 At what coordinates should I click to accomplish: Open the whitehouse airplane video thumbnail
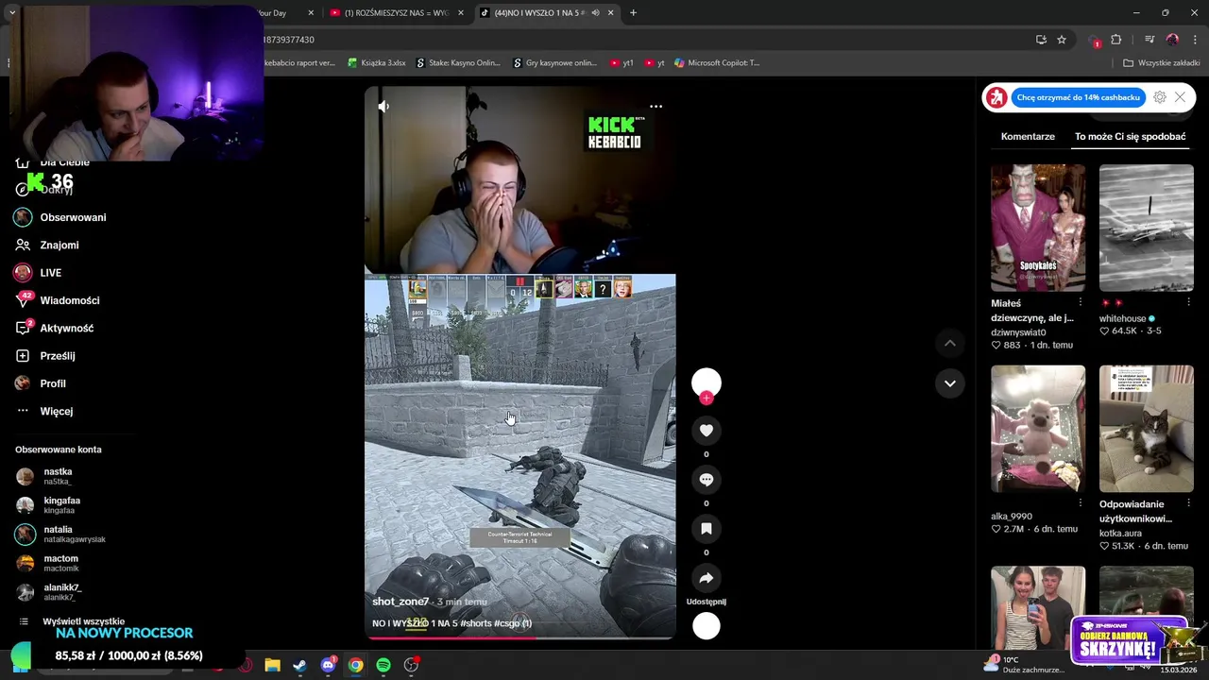coord(1147,228)
